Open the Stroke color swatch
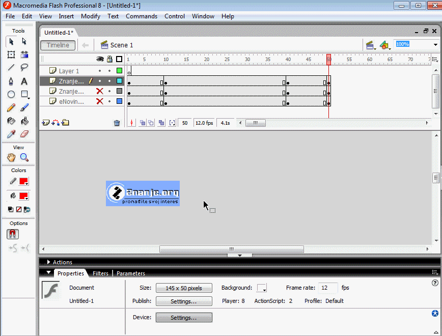Viewport: 442px width, 336px height. [23, 182]
